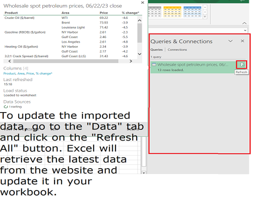253x212 pixels.
Task: Click the Los Angeles area cell
Action: (71, 42)
